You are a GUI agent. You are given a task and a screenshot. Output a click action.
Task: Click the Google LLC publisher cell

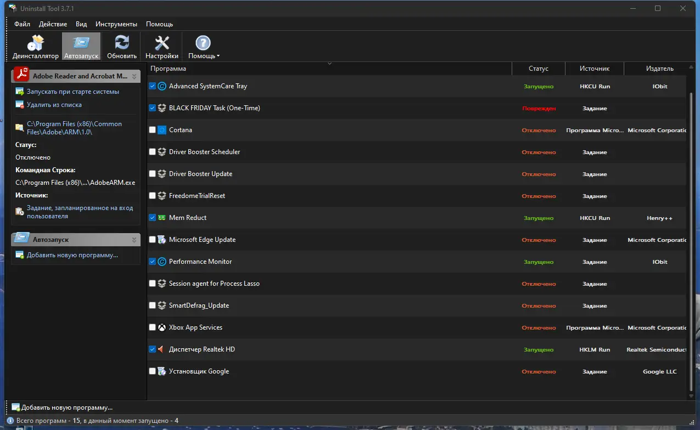tap(659, 372)
